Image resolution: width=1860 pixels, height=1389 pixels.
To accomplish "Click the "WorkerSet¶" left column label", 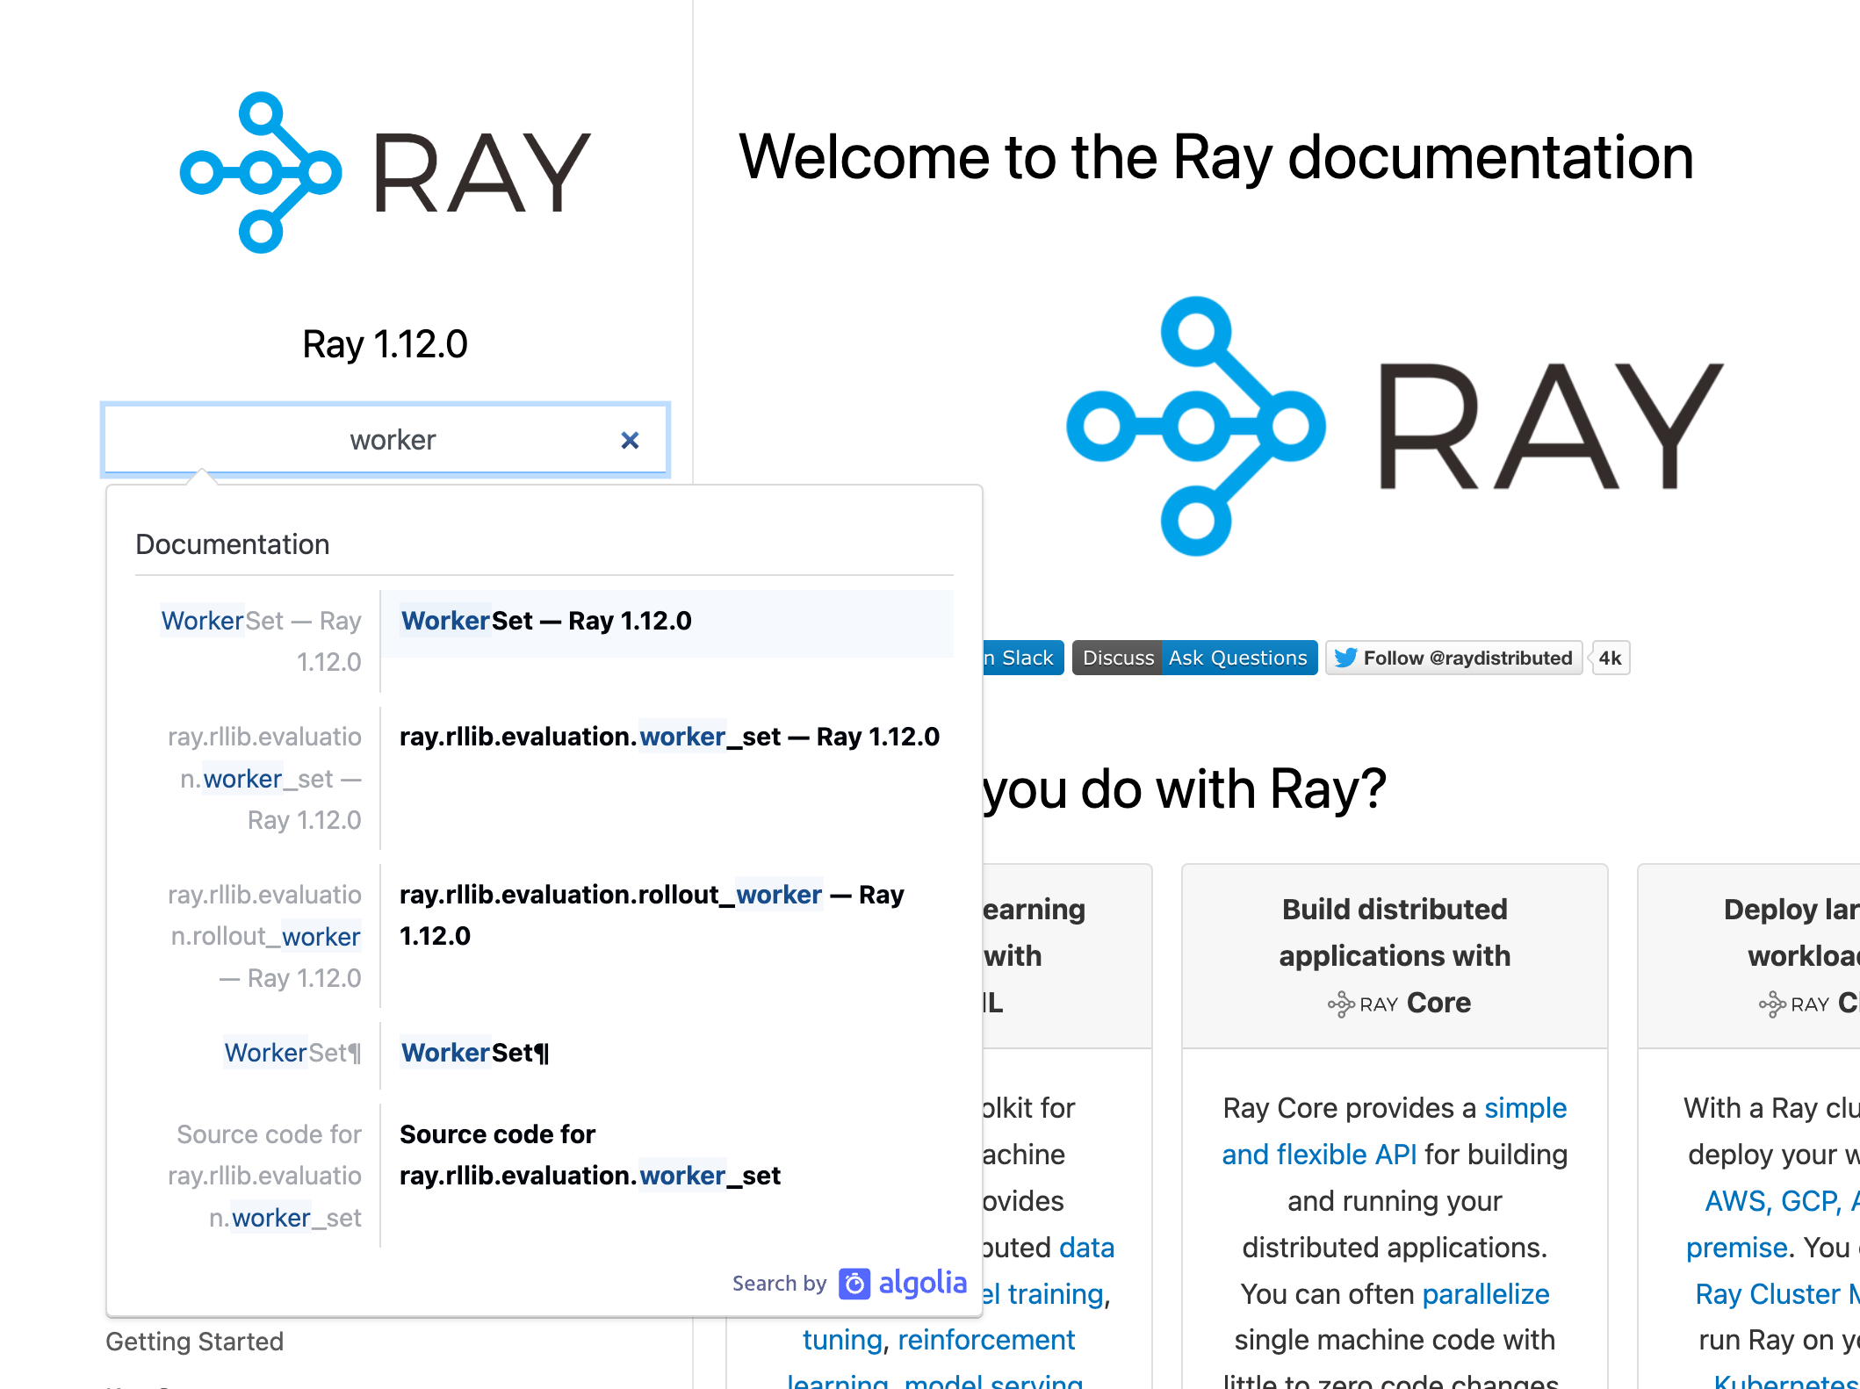I will (292, 1052).
